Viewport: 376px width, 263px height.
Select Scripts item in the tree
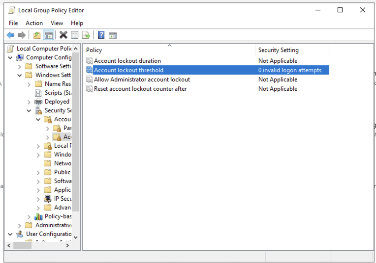pos(53,93)
